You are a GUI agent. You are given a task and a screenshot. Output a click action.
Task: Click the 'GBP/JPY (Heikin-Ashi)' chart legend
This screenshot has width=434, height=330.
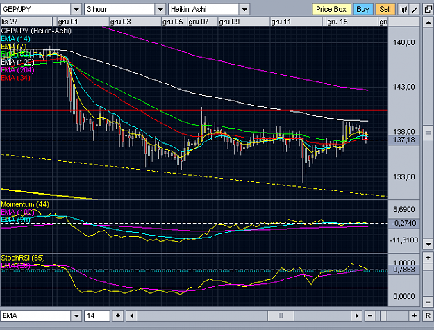[36, 31]
